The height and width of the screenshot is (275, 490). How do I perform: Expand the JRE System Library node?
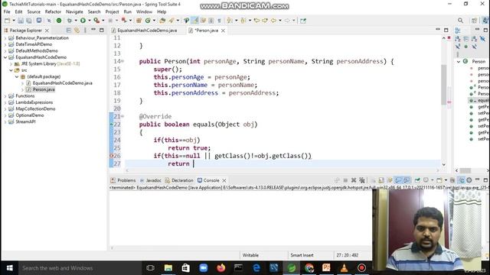pos(11,64)
